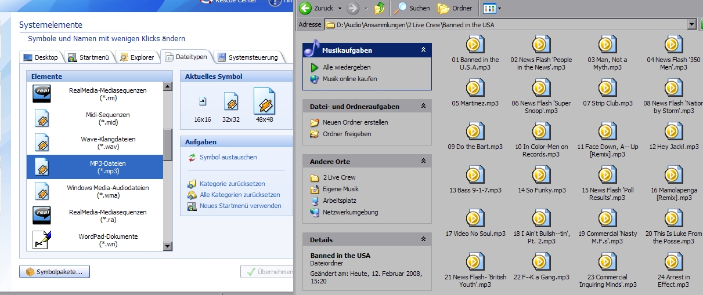Go up one folder level icon

pos(380,8)
